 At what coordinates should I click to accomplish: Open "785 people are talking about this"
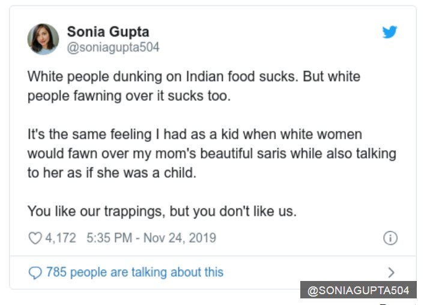135,273
